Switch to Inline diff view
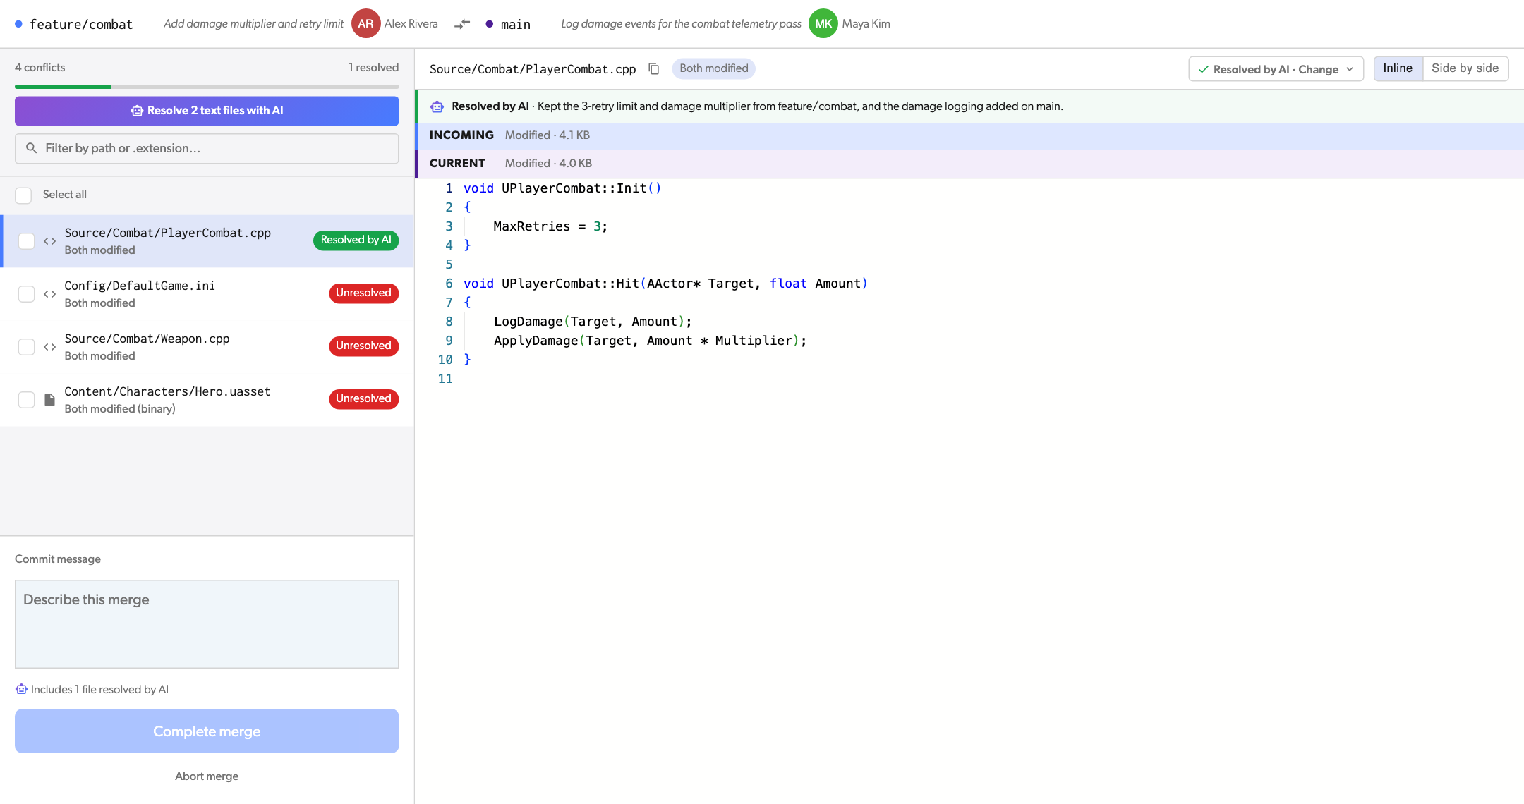Image resolution: width=1524 pixels, height=804 pixels. (x=1398, y=68)
